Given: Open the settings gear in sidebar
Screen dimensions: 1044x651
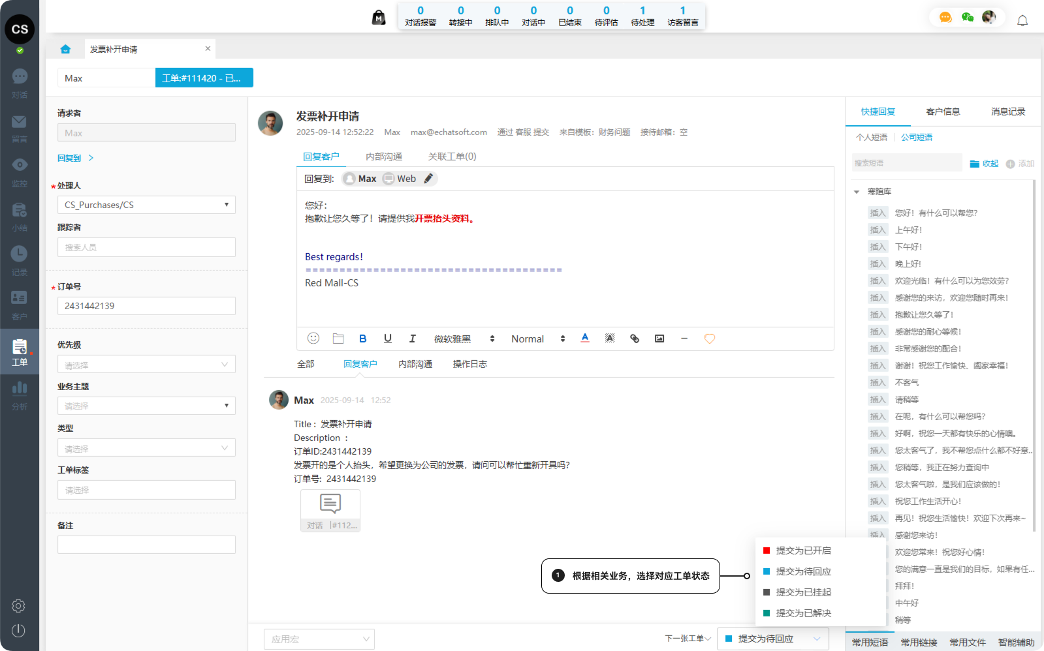Looking at the screenshot, I should [18, 606].
